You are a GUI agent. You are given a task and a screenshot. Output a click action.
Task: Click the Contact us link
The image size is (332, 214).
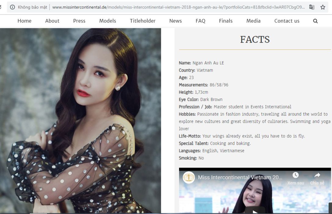coord(287,21)
